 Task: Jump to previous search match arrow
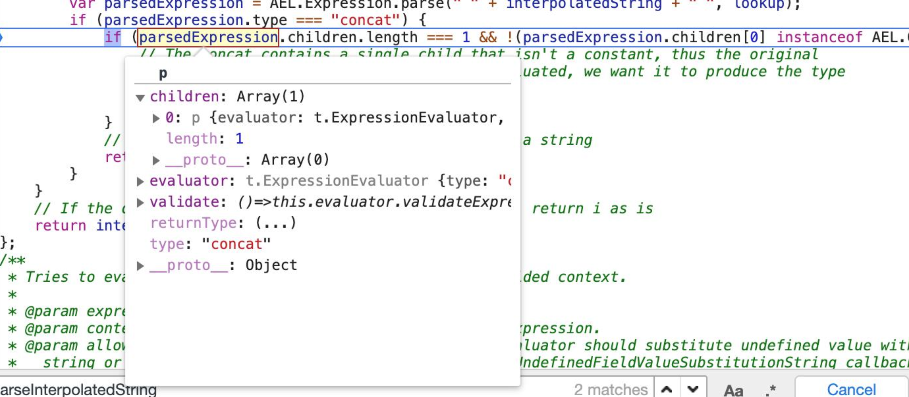click(667, 389)
